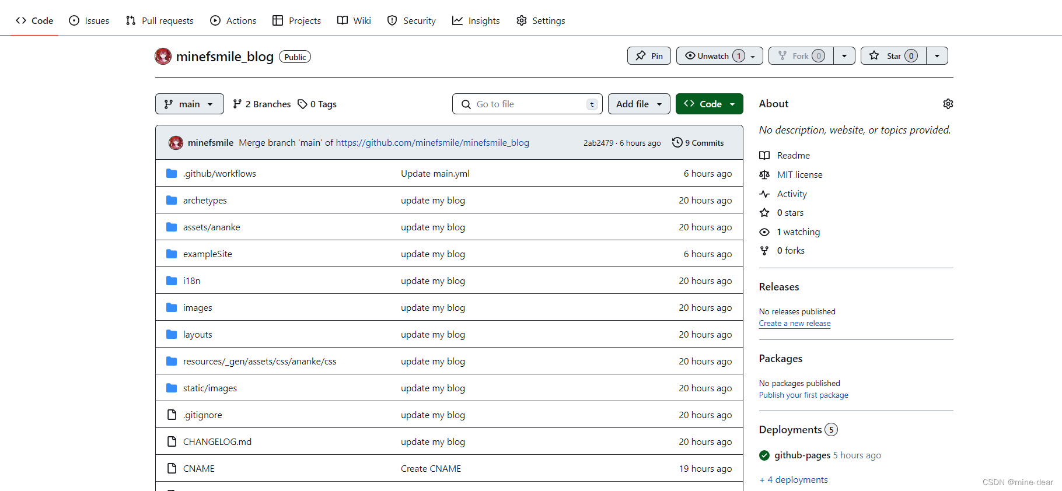Open the main branch selector
The width and height of the screenshot is (1062, 491).
(x=190, y=104)
